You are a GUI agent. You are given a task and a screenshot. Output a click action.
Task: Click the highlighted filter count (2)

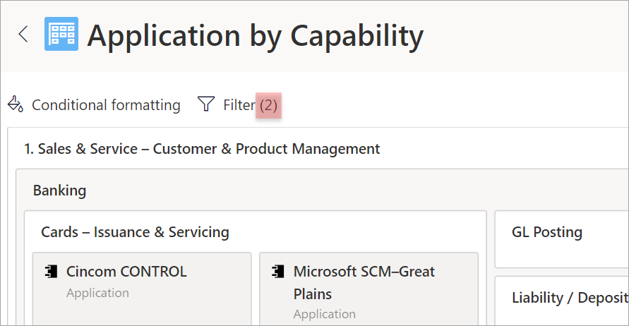click(268, 105)
